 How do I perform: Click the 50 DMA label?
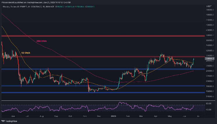coord(26,53)
